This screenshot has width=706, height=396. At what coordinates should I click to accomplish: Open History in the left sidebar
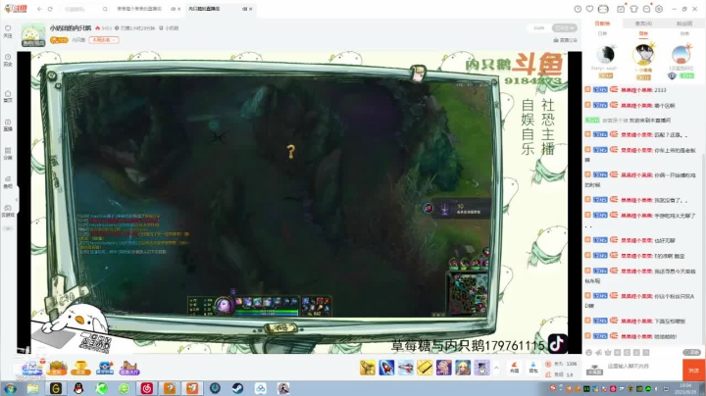[8, 61]
